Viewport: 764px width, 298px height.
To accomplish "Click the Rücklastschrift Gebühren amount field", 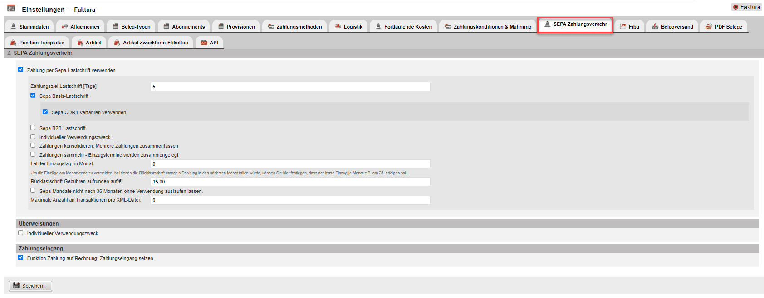I will tap(290, 182).
